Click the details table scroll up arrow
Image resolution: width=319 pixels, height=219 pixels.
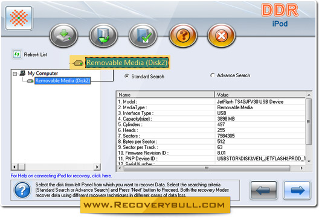point(309,95)
